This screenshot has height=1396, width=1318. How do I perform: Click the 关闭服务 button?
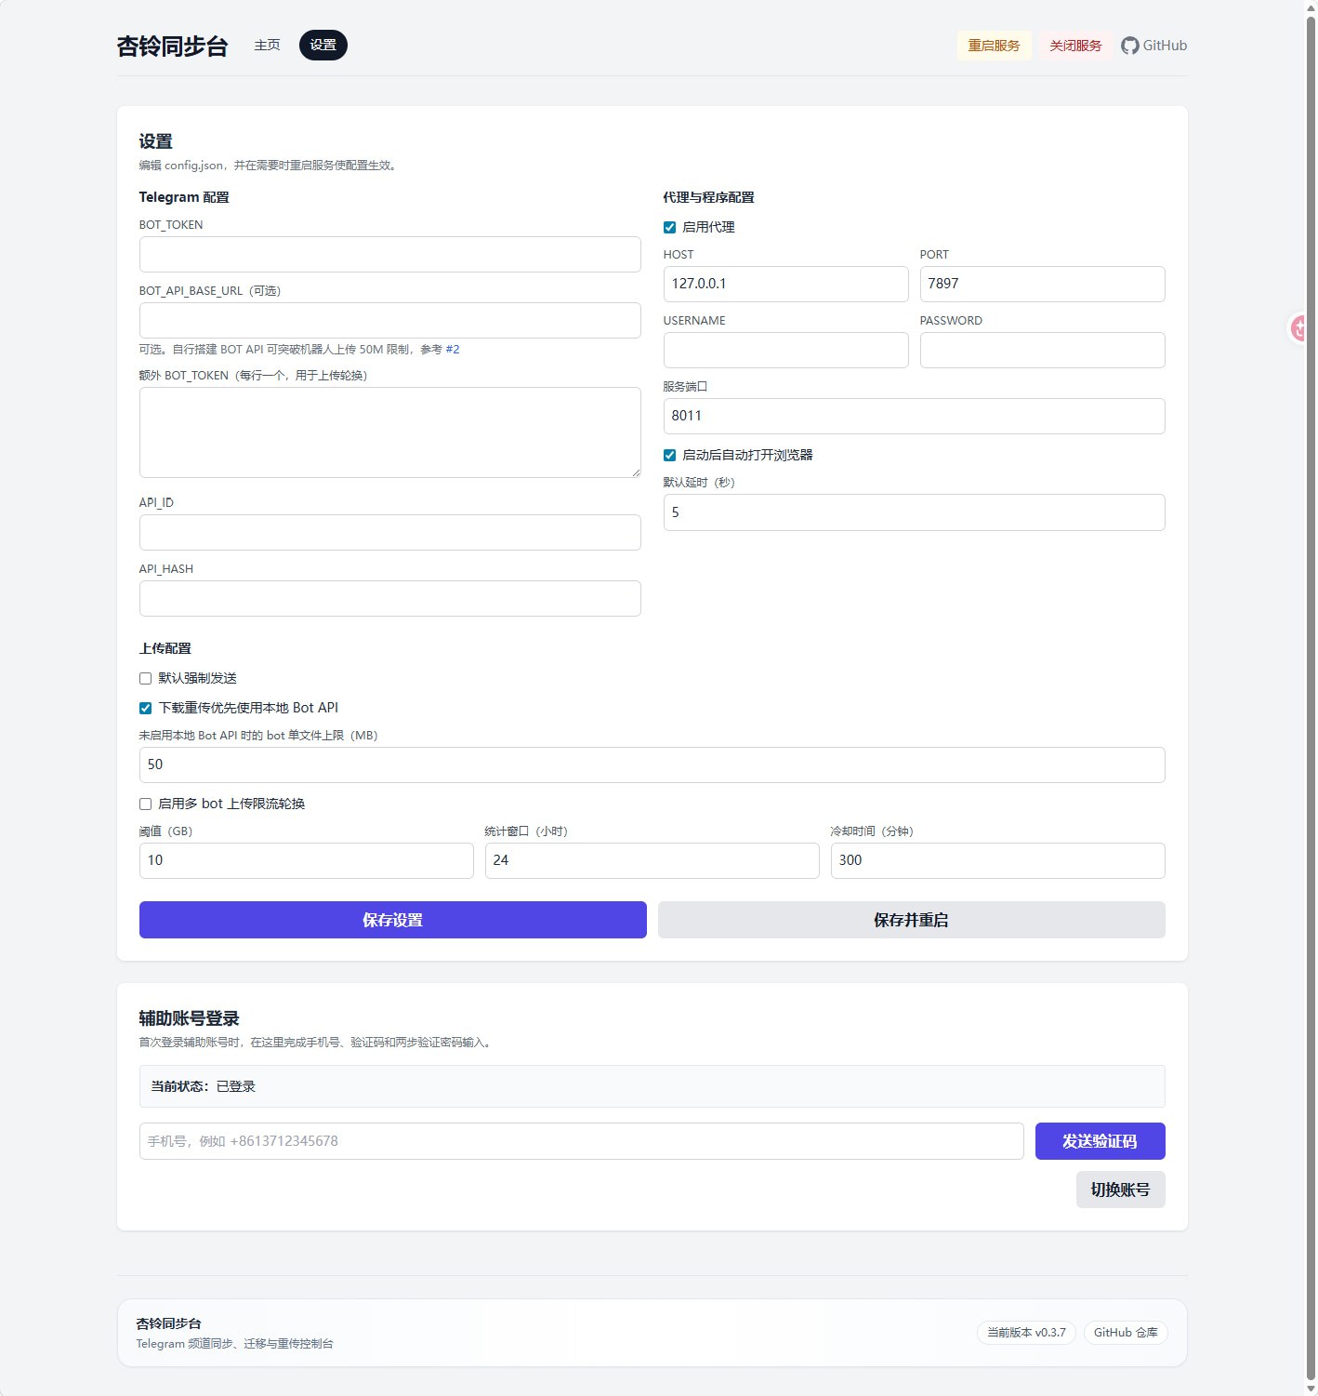coord(1075,46)
